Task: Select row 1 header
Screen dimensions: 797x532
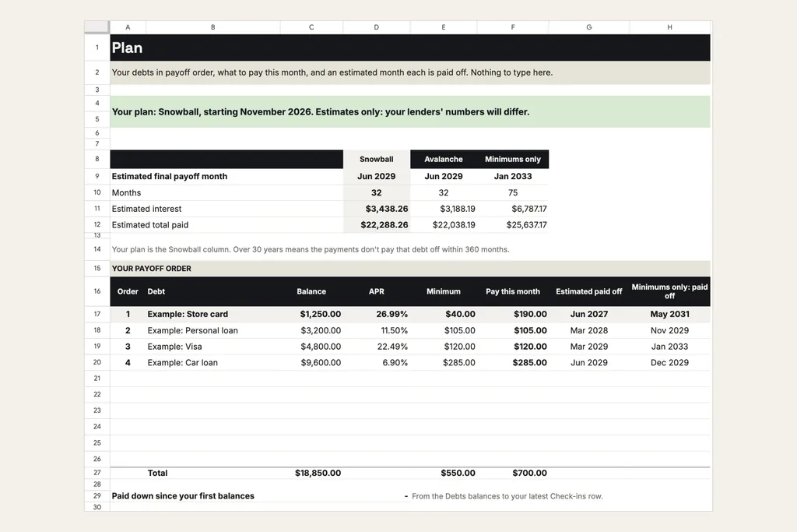Action: [x=97, y=48]
